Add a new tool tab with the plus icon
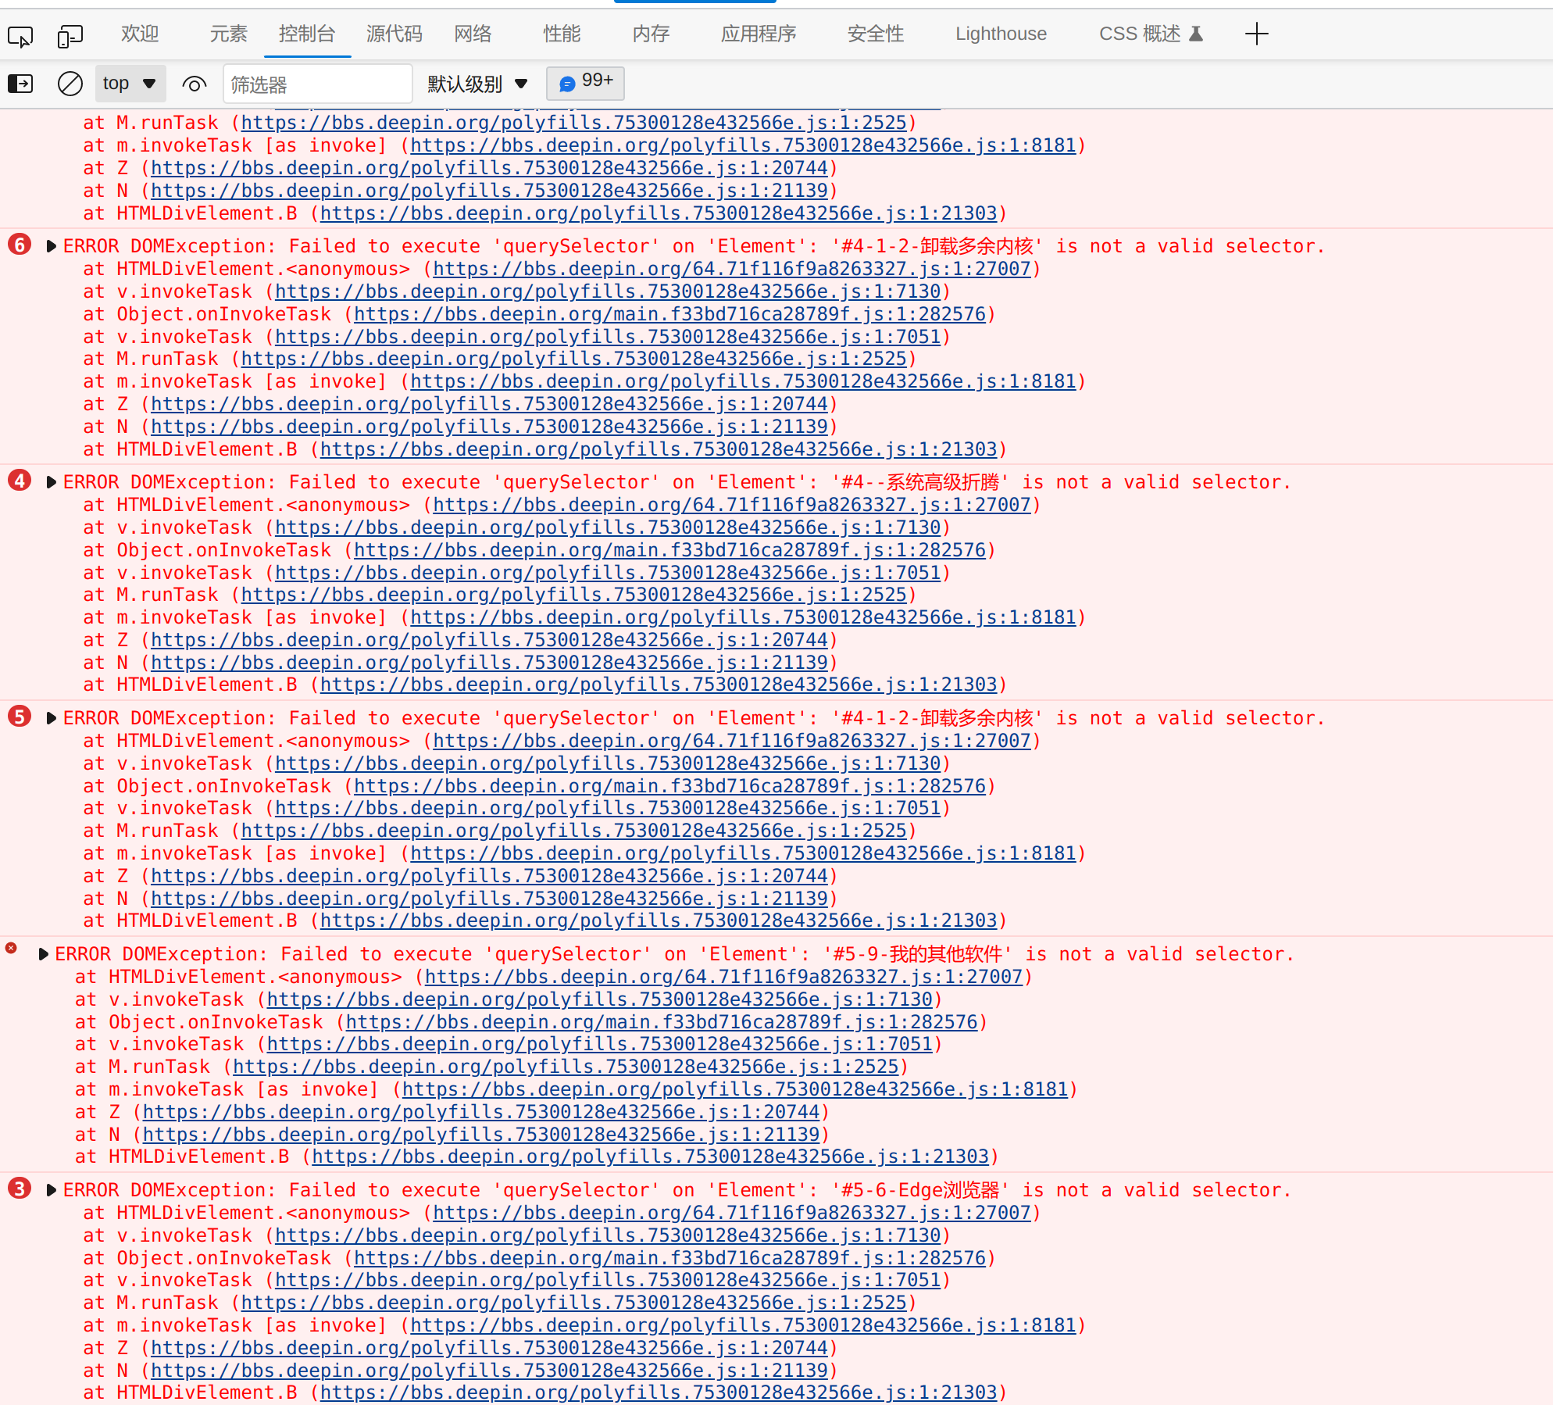The width and height of the screenshot is (1553, 1405). tap(1256, 34)
